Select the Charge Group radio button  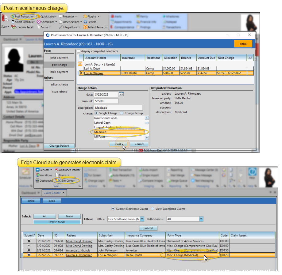point(122,113)
